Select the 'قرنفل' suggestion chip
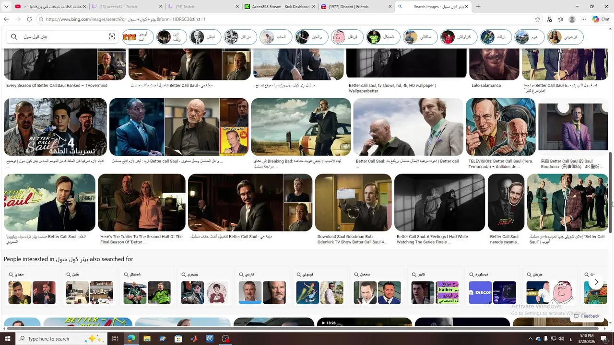 (x=346, y=37)
